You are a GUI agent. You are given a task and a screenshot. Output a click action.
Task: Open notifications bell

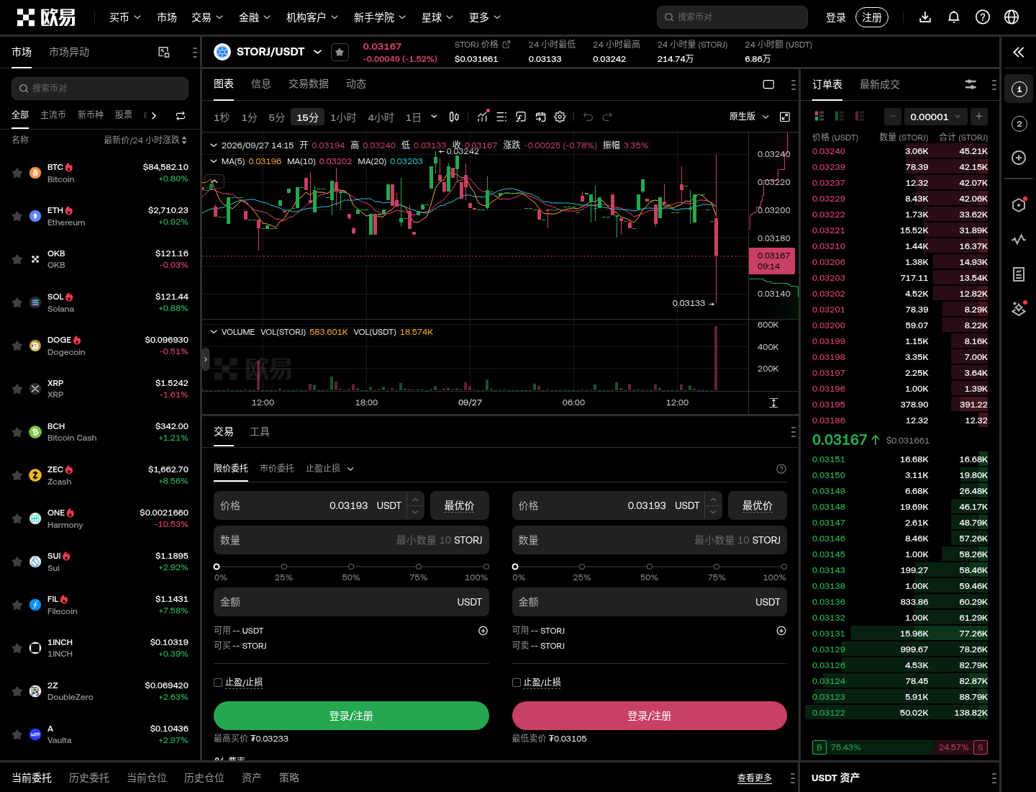point(954,17)
